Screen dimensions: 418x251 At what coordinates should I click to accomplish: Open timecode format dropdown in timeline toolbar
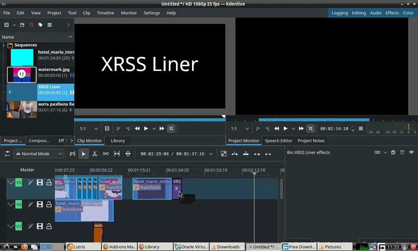click(x=211, y=154)
